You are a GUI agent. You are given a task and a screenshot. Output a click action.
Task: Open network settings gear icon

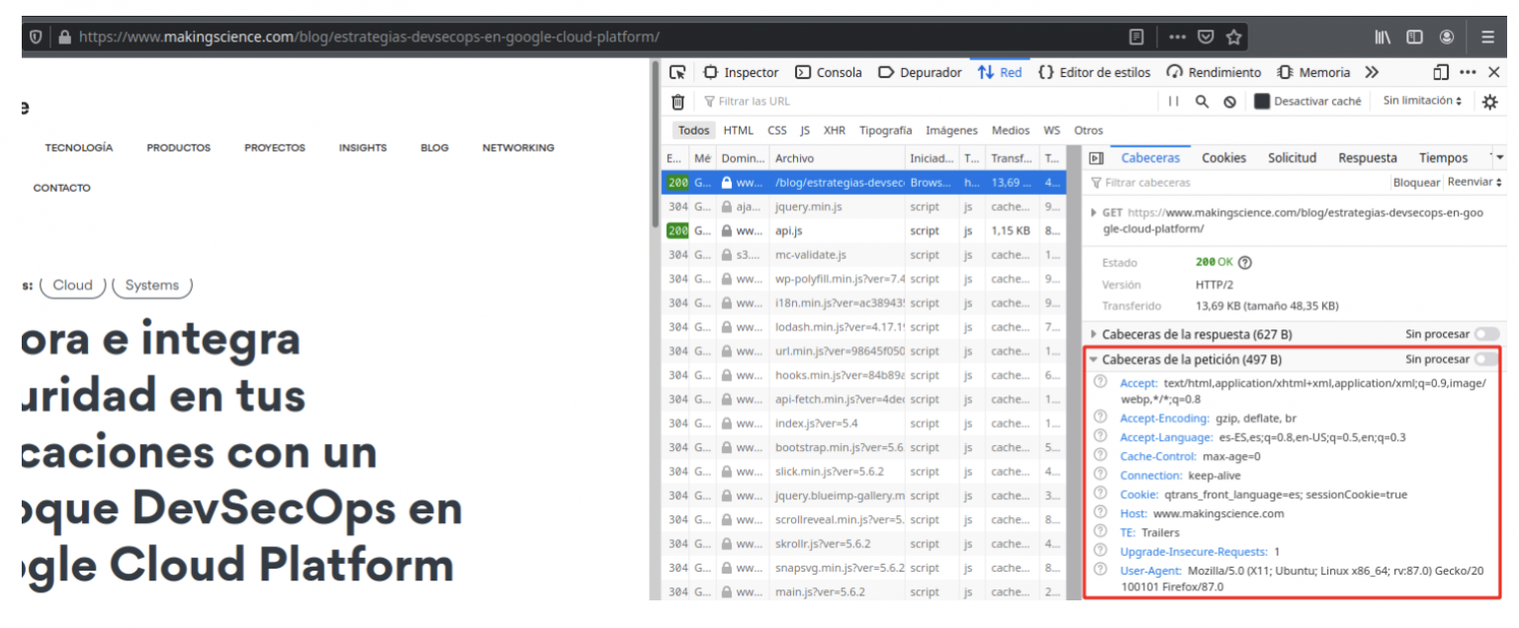[1489, 102]
